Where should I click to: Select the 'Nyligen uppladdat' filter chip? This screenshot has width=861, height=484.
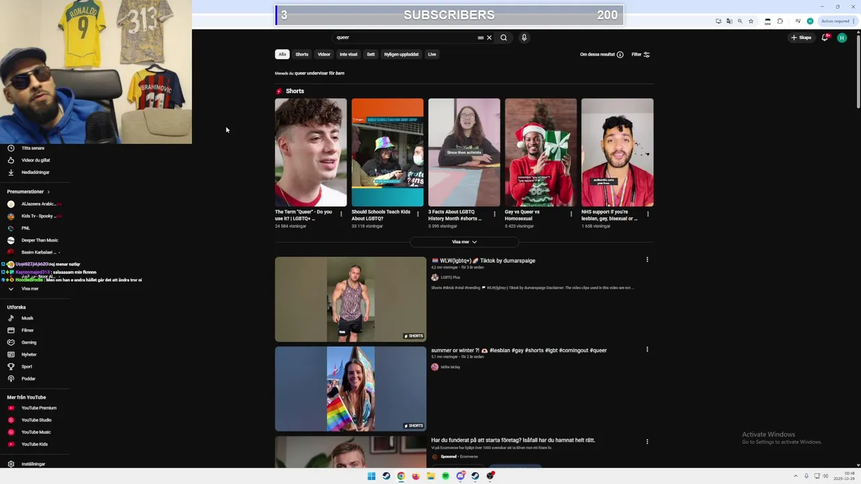pyautogui.click(x=402, y=54)
